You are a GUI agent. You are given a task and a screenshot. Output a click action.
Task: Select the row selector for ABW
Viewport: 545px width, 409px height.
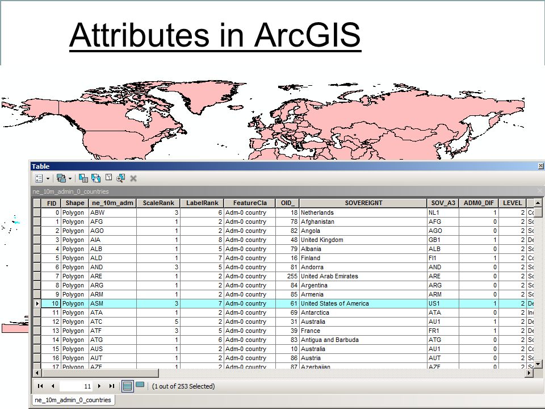click(37, 212)
